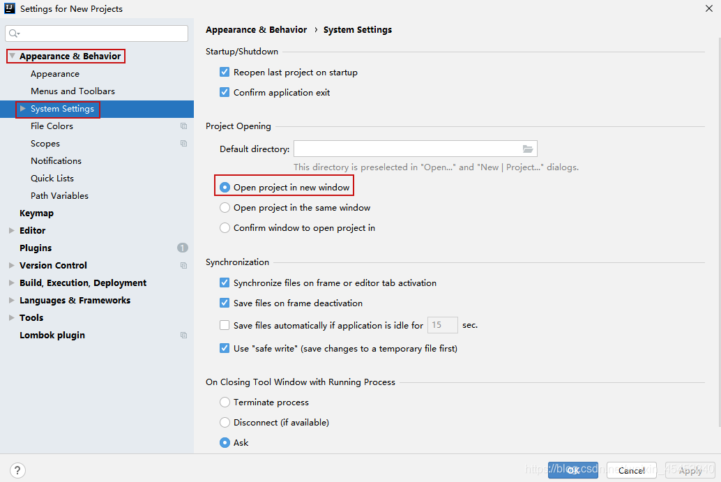Uncheck Reopen last project on startup
Viewport: 721px width, 482px height.
coord(225,73)
